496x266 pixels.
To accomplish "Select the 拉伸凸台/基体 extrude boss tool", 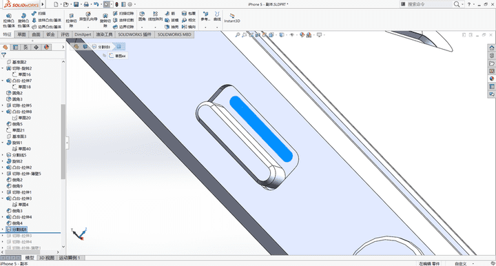I will (x=9, y=20).
